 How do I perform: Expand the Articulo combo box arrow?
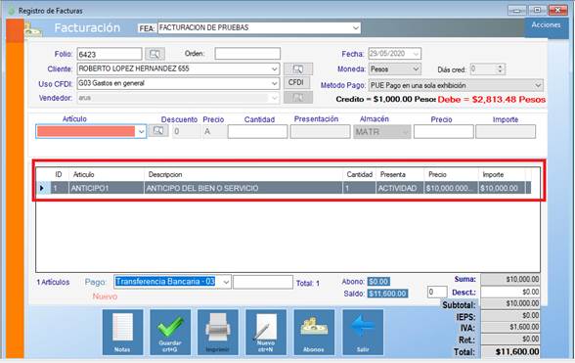coord(141,132)
